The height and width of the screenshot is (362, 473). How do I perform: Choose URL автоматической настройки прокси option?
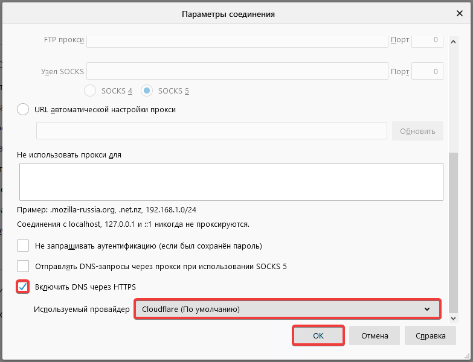click(24, 110)
